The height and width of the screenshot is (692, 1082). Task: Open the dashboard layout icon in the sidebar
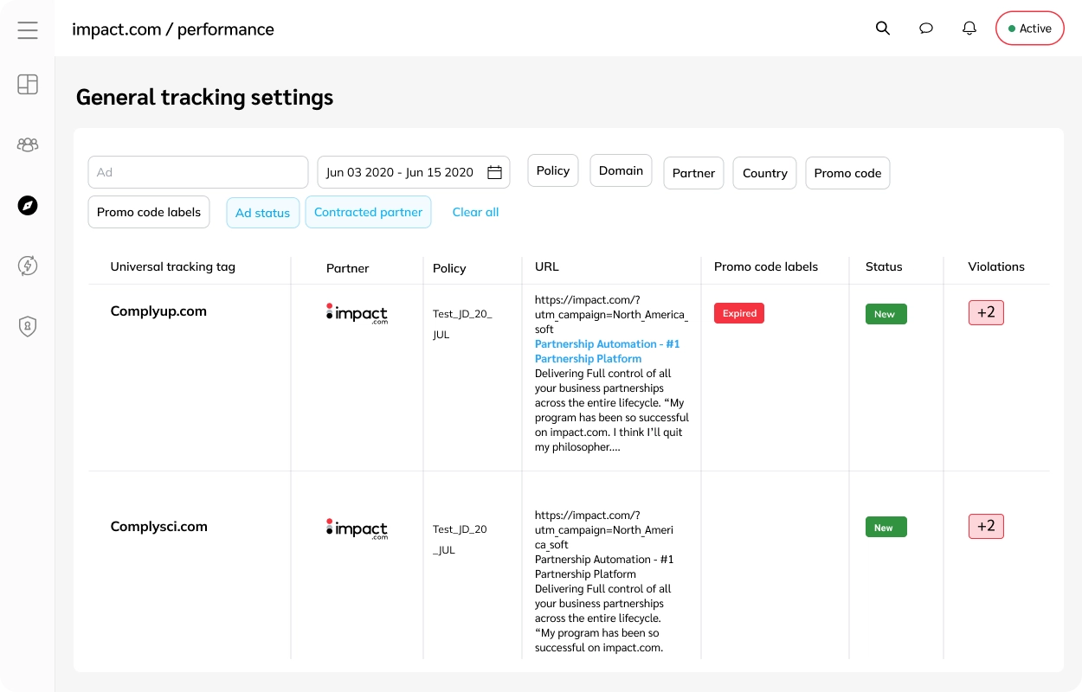[28, 84]
